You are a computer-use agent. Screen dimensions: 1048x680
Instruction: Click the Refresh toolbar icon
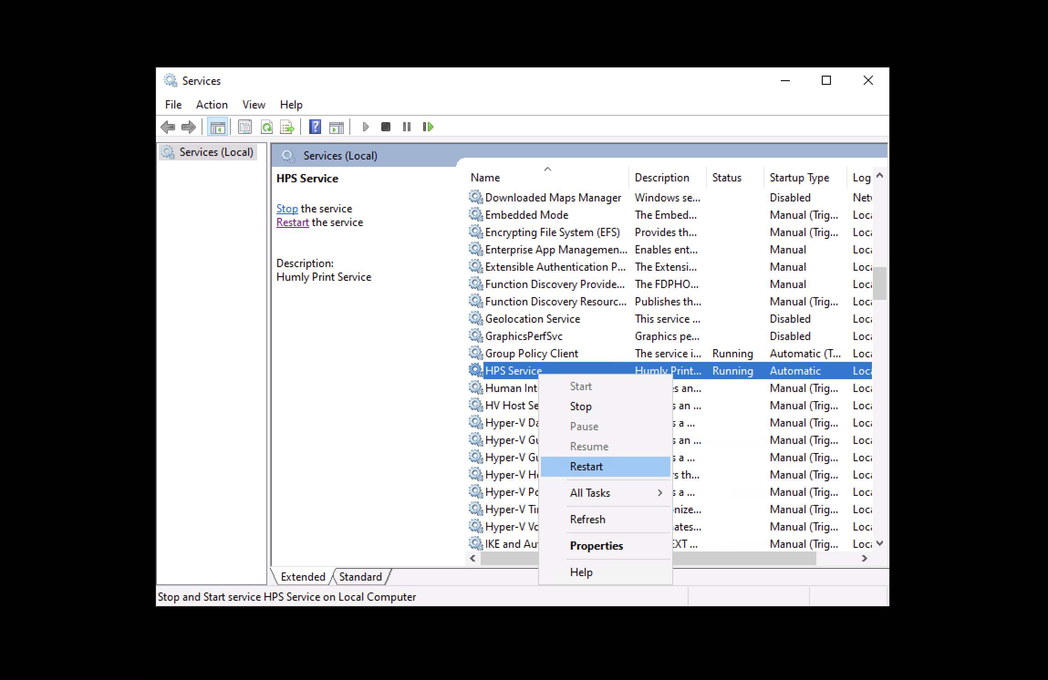pyautogui.click(x=267, y=127)
